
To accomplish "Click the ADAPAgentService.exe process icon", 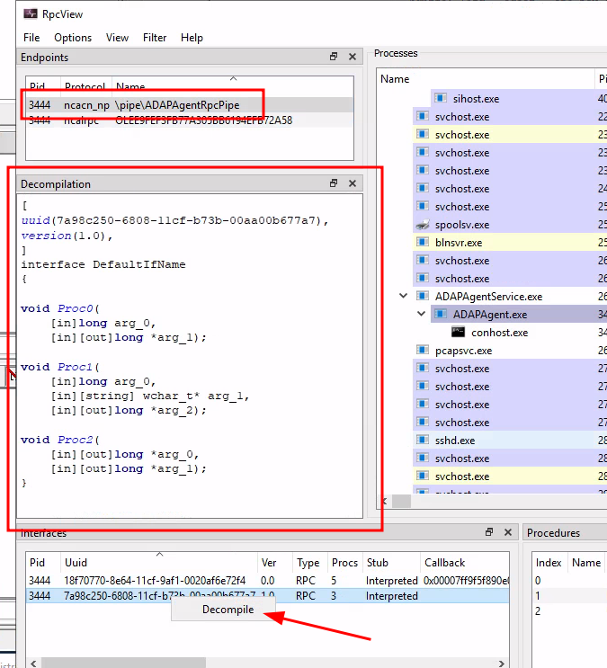I will pyautogui.click(x=423, y=296).
